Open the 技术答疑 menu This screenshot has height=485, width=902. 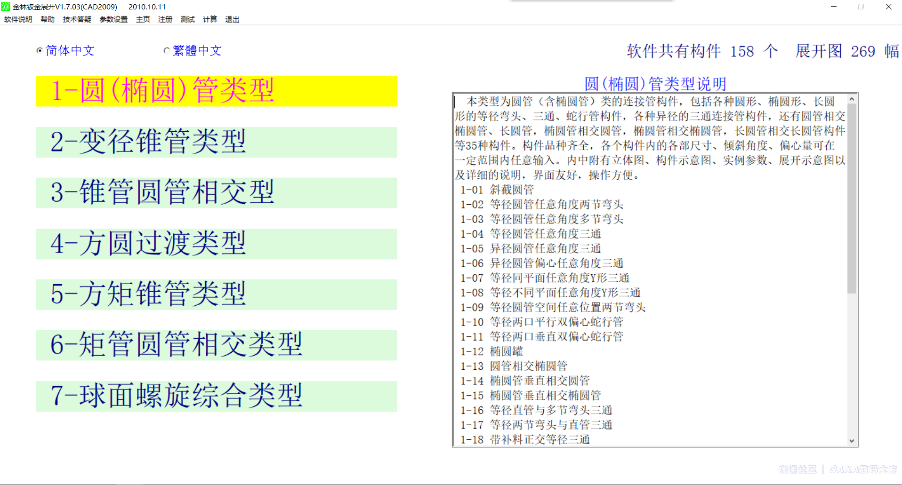click(76, 19)
